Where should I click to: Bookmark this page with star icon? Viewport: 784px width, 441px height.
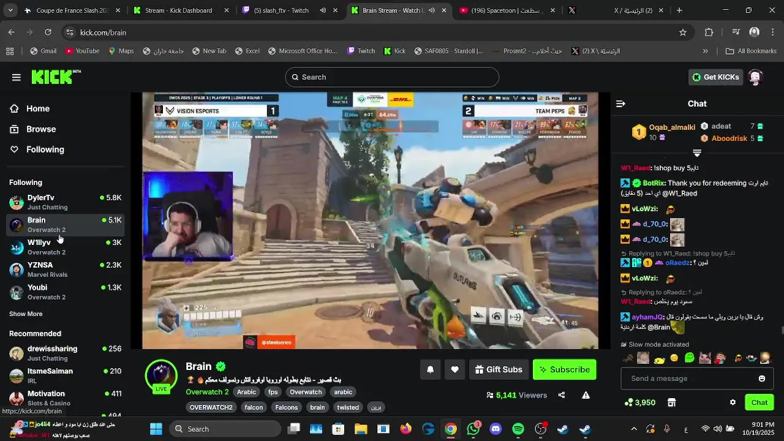[x=683, y=32]
